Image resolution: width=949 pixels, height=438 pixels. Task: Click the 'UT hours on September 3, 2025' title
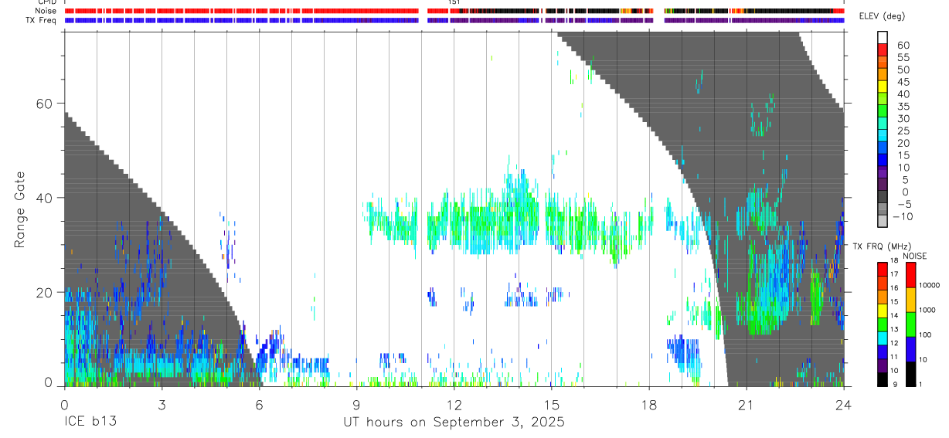(454, 423)
